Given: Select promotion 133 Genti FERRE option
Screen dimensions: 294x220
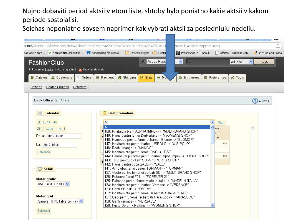Looking at the screenshot, I should [157, 189].
